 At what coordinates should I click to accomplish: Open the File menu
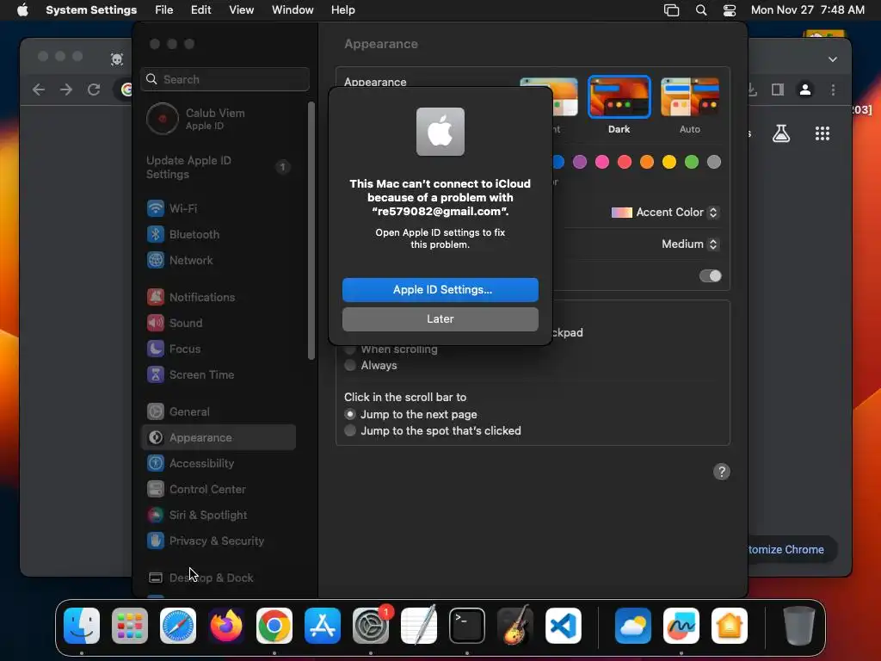click(164, 10)
